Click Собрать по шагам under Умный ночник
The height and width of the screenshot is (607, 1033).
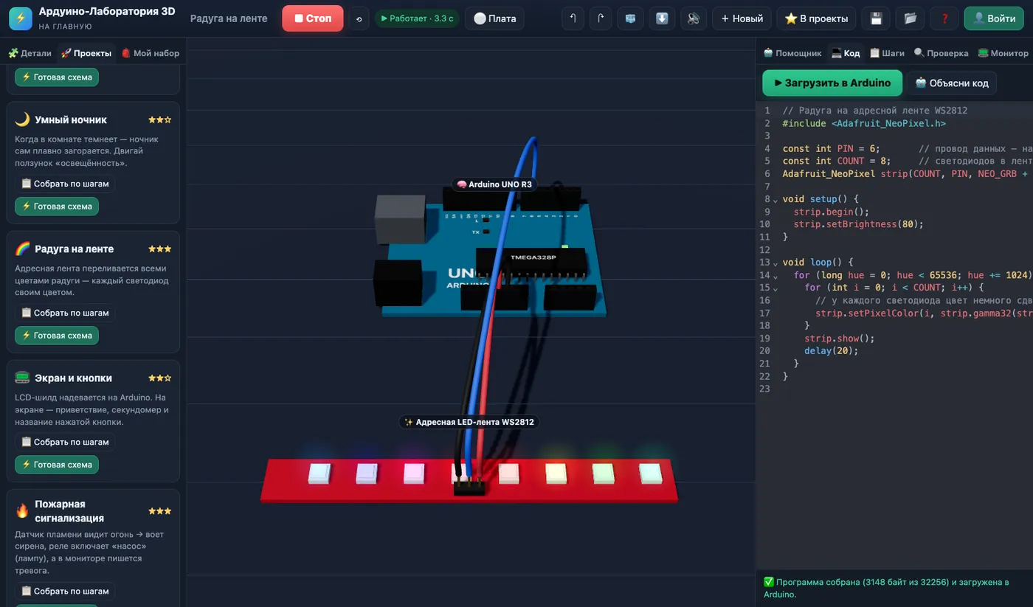(65, 184)
